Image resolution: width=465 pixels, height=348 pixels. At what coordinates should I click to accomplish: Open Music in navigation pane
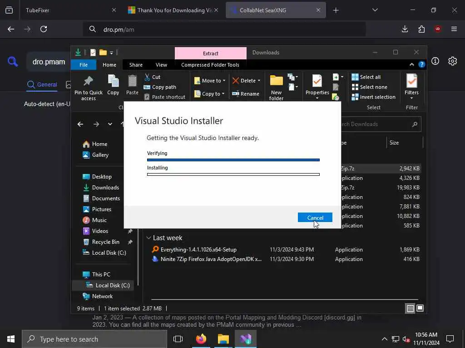point(94,220)
